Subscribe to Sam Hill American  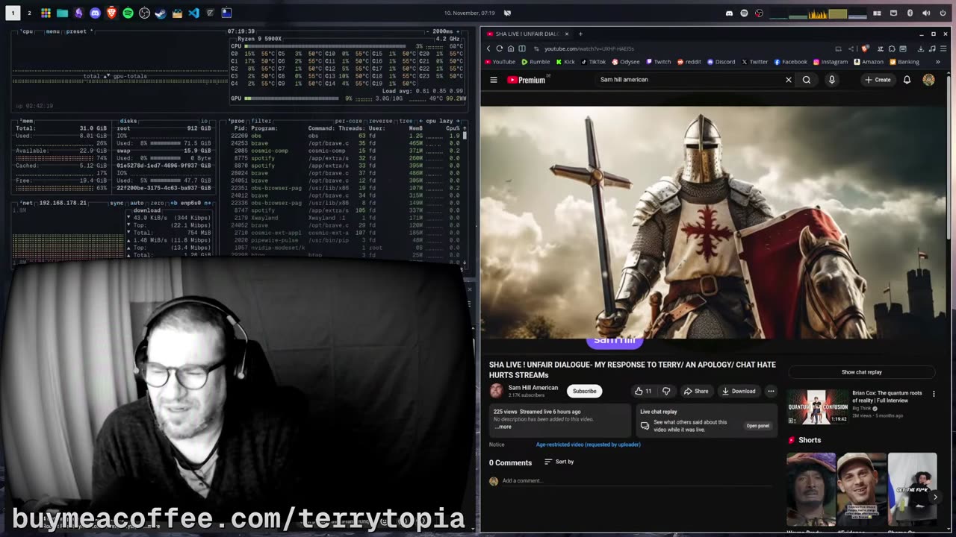[584, 391]
